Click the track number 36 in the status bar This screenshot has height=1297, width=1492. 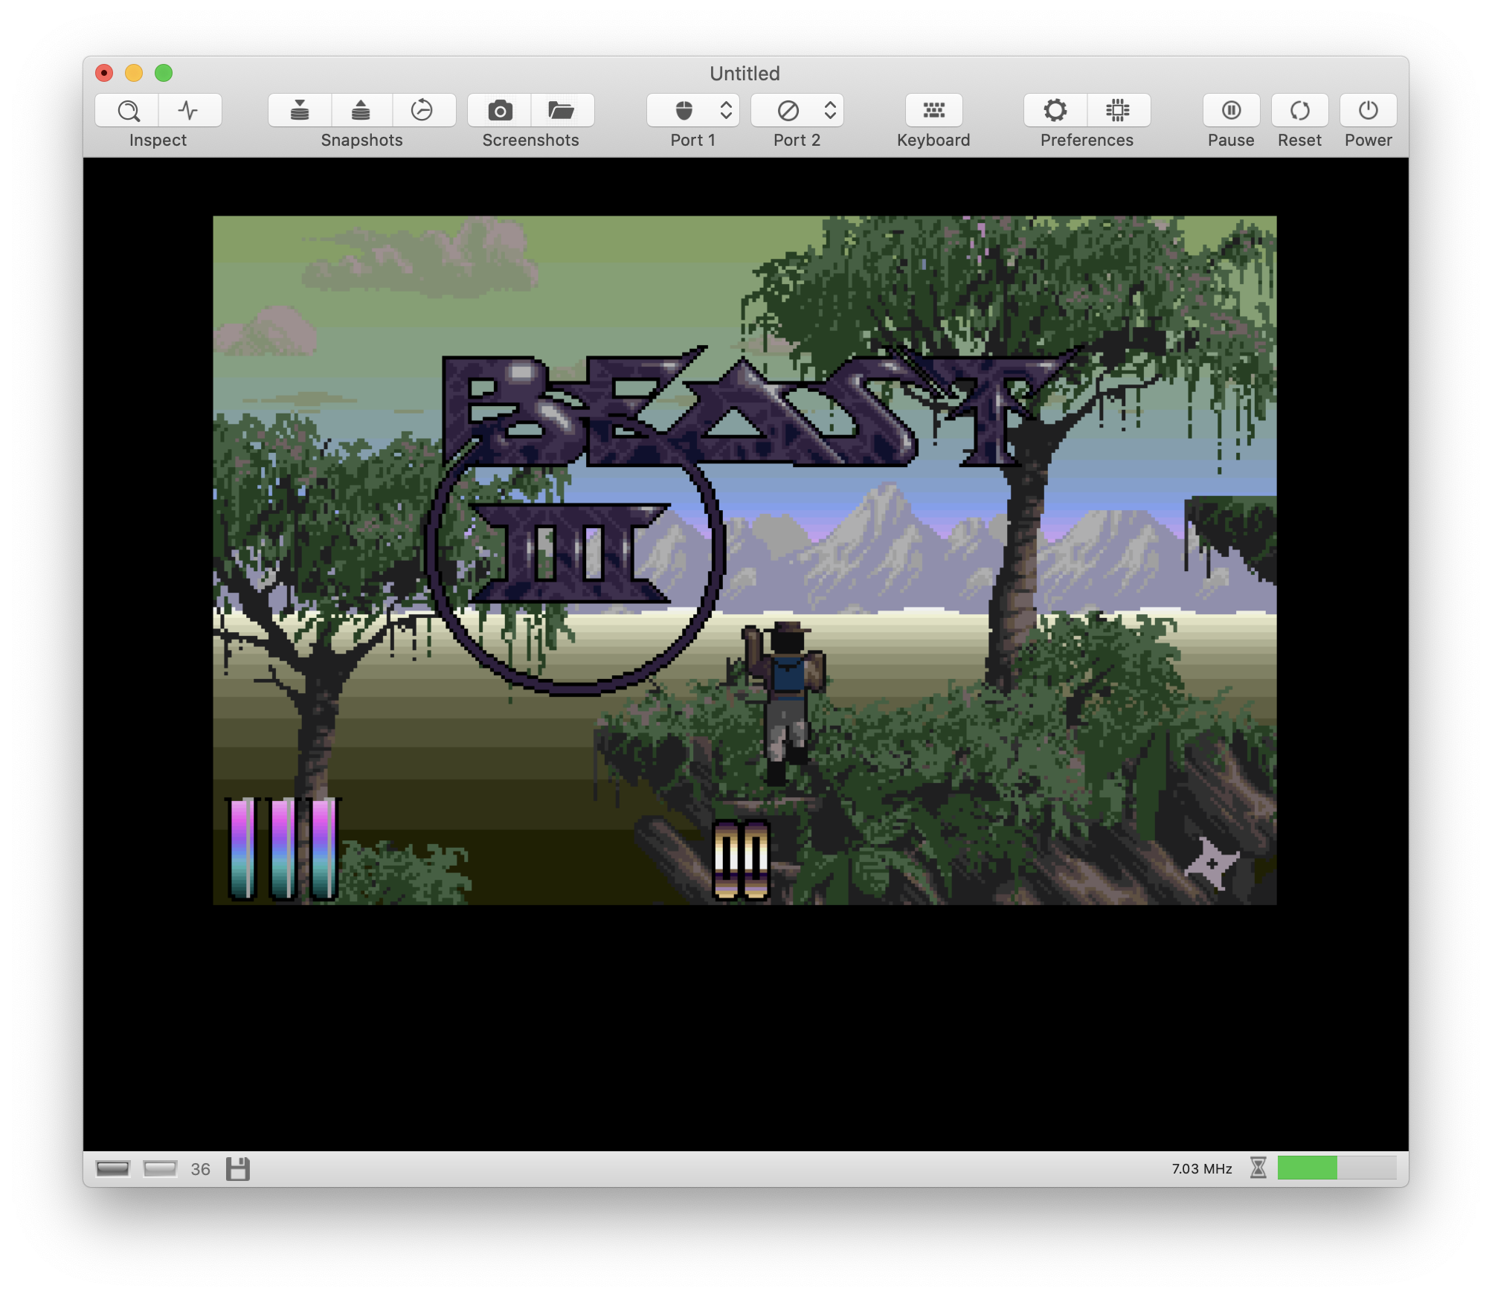point(200,1169)
